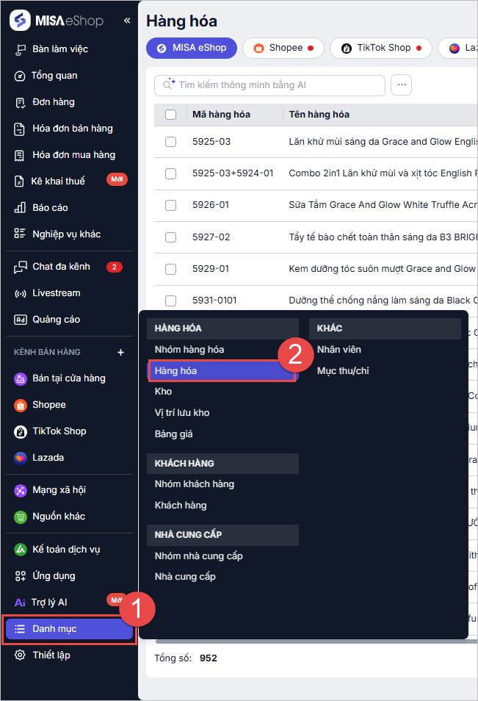The width and height of the screenshot is (478, 701).
Task: Open Lazada icon in sidebar
Action: [x=21, y=459]
